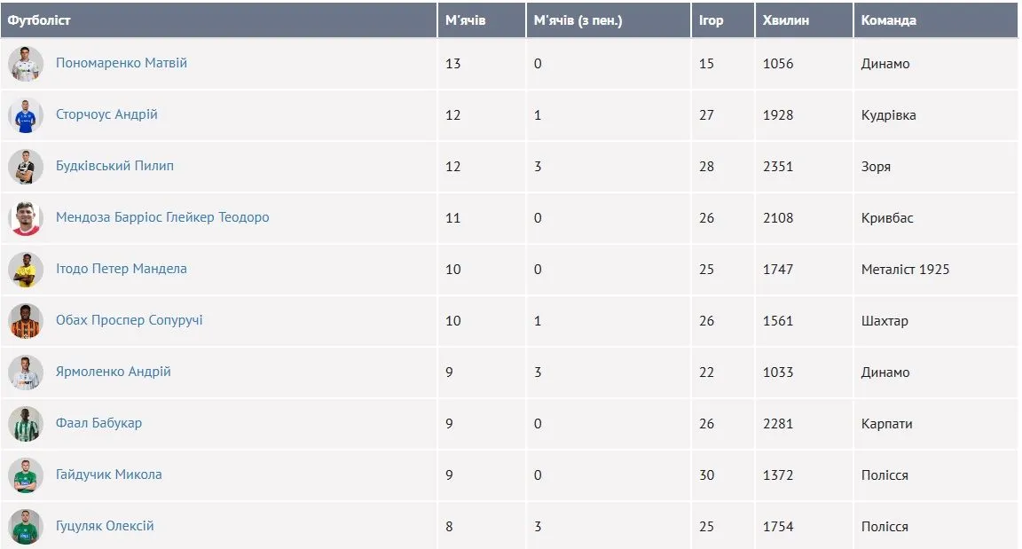Open Пономаренко Матвій player link
This screenshot has width=1022, height=549.
pos(122,63)
